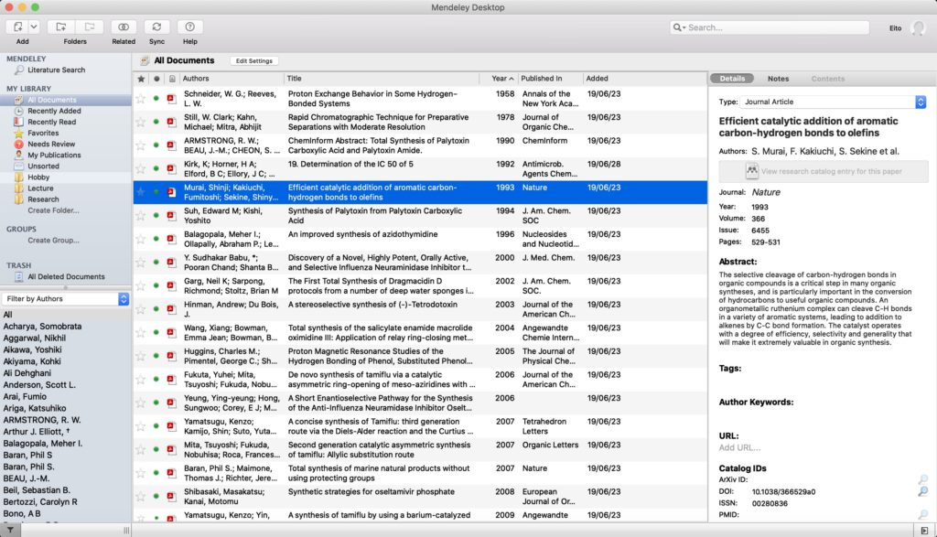Open PDF icon of Fukuta, Yuhei paper

(171, 380)
